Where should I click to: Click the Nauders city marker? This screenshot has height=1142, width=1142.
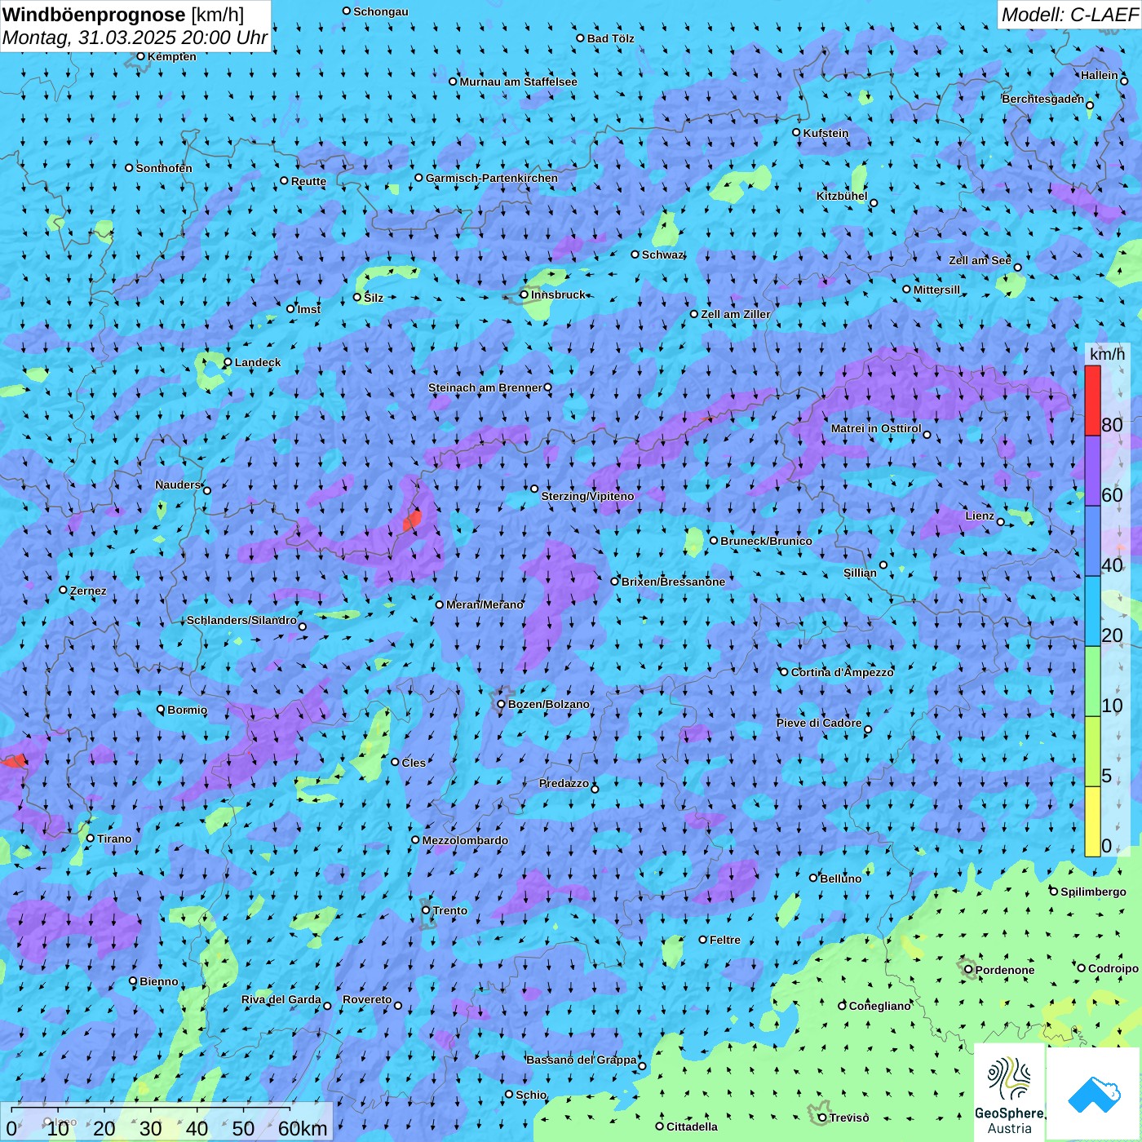coord(207,490)
